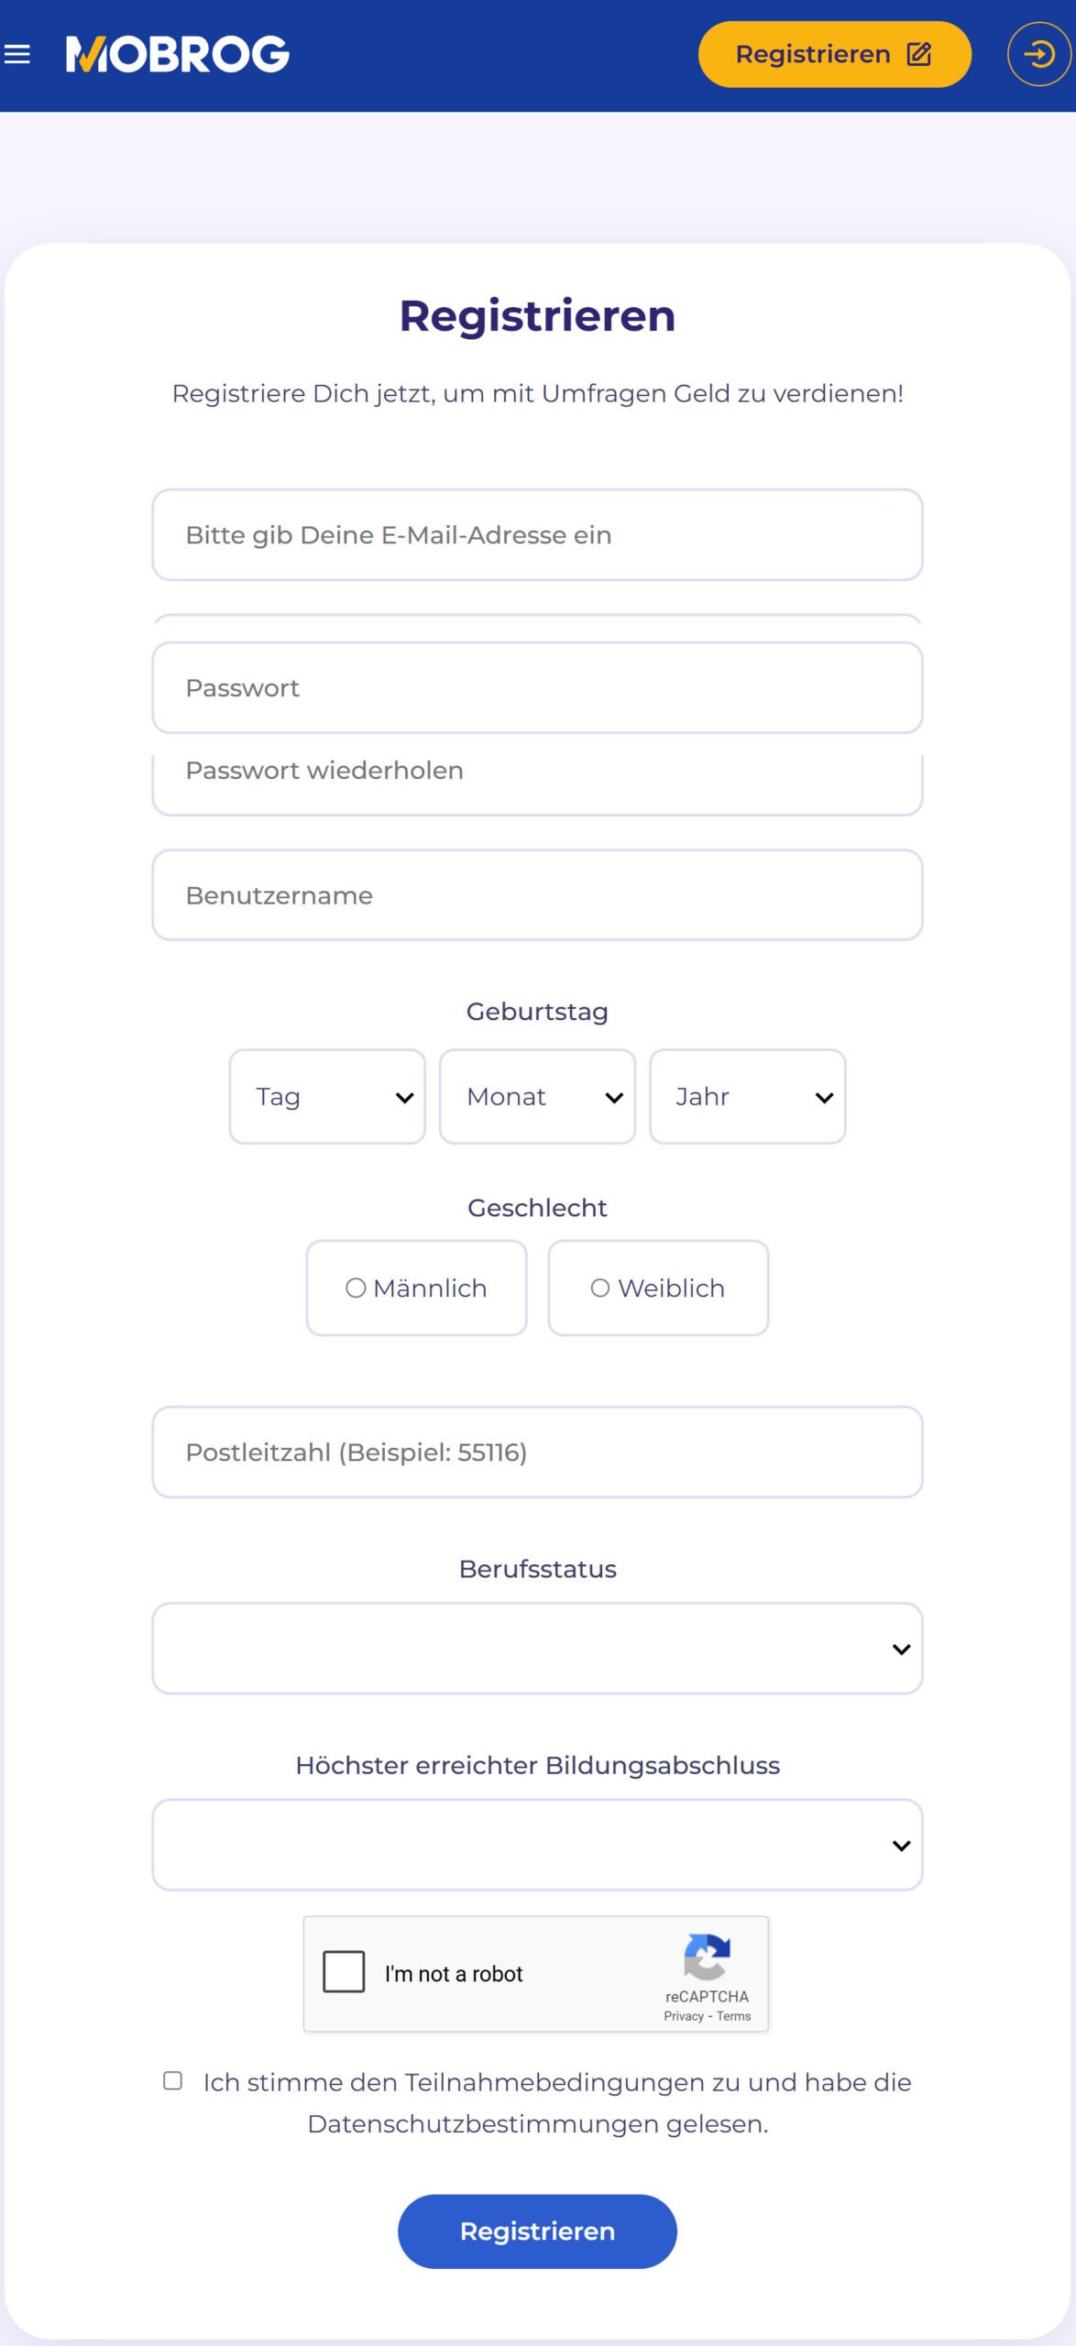
Task: Open the Monat birthday dropdown
Action: 537,1097
